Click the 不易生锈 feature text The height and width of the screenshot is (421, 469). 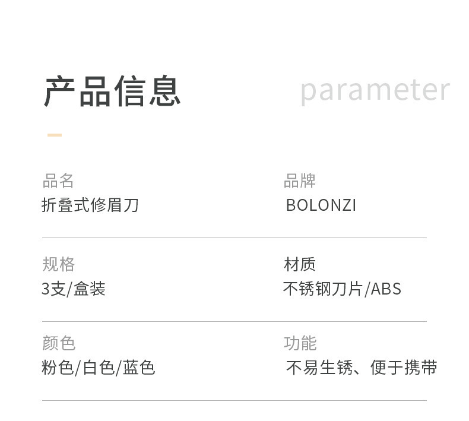pos(319,368)
